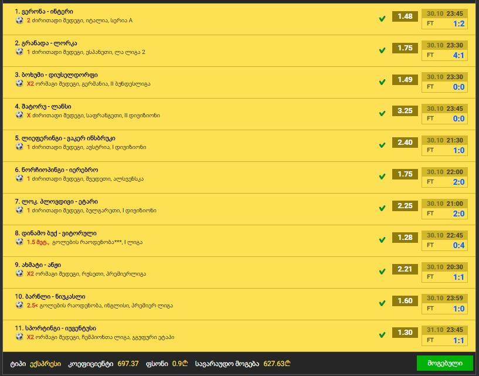Click the 697.37 coefficient value
This screenshot has height=376, width=479.
[128, 364]
